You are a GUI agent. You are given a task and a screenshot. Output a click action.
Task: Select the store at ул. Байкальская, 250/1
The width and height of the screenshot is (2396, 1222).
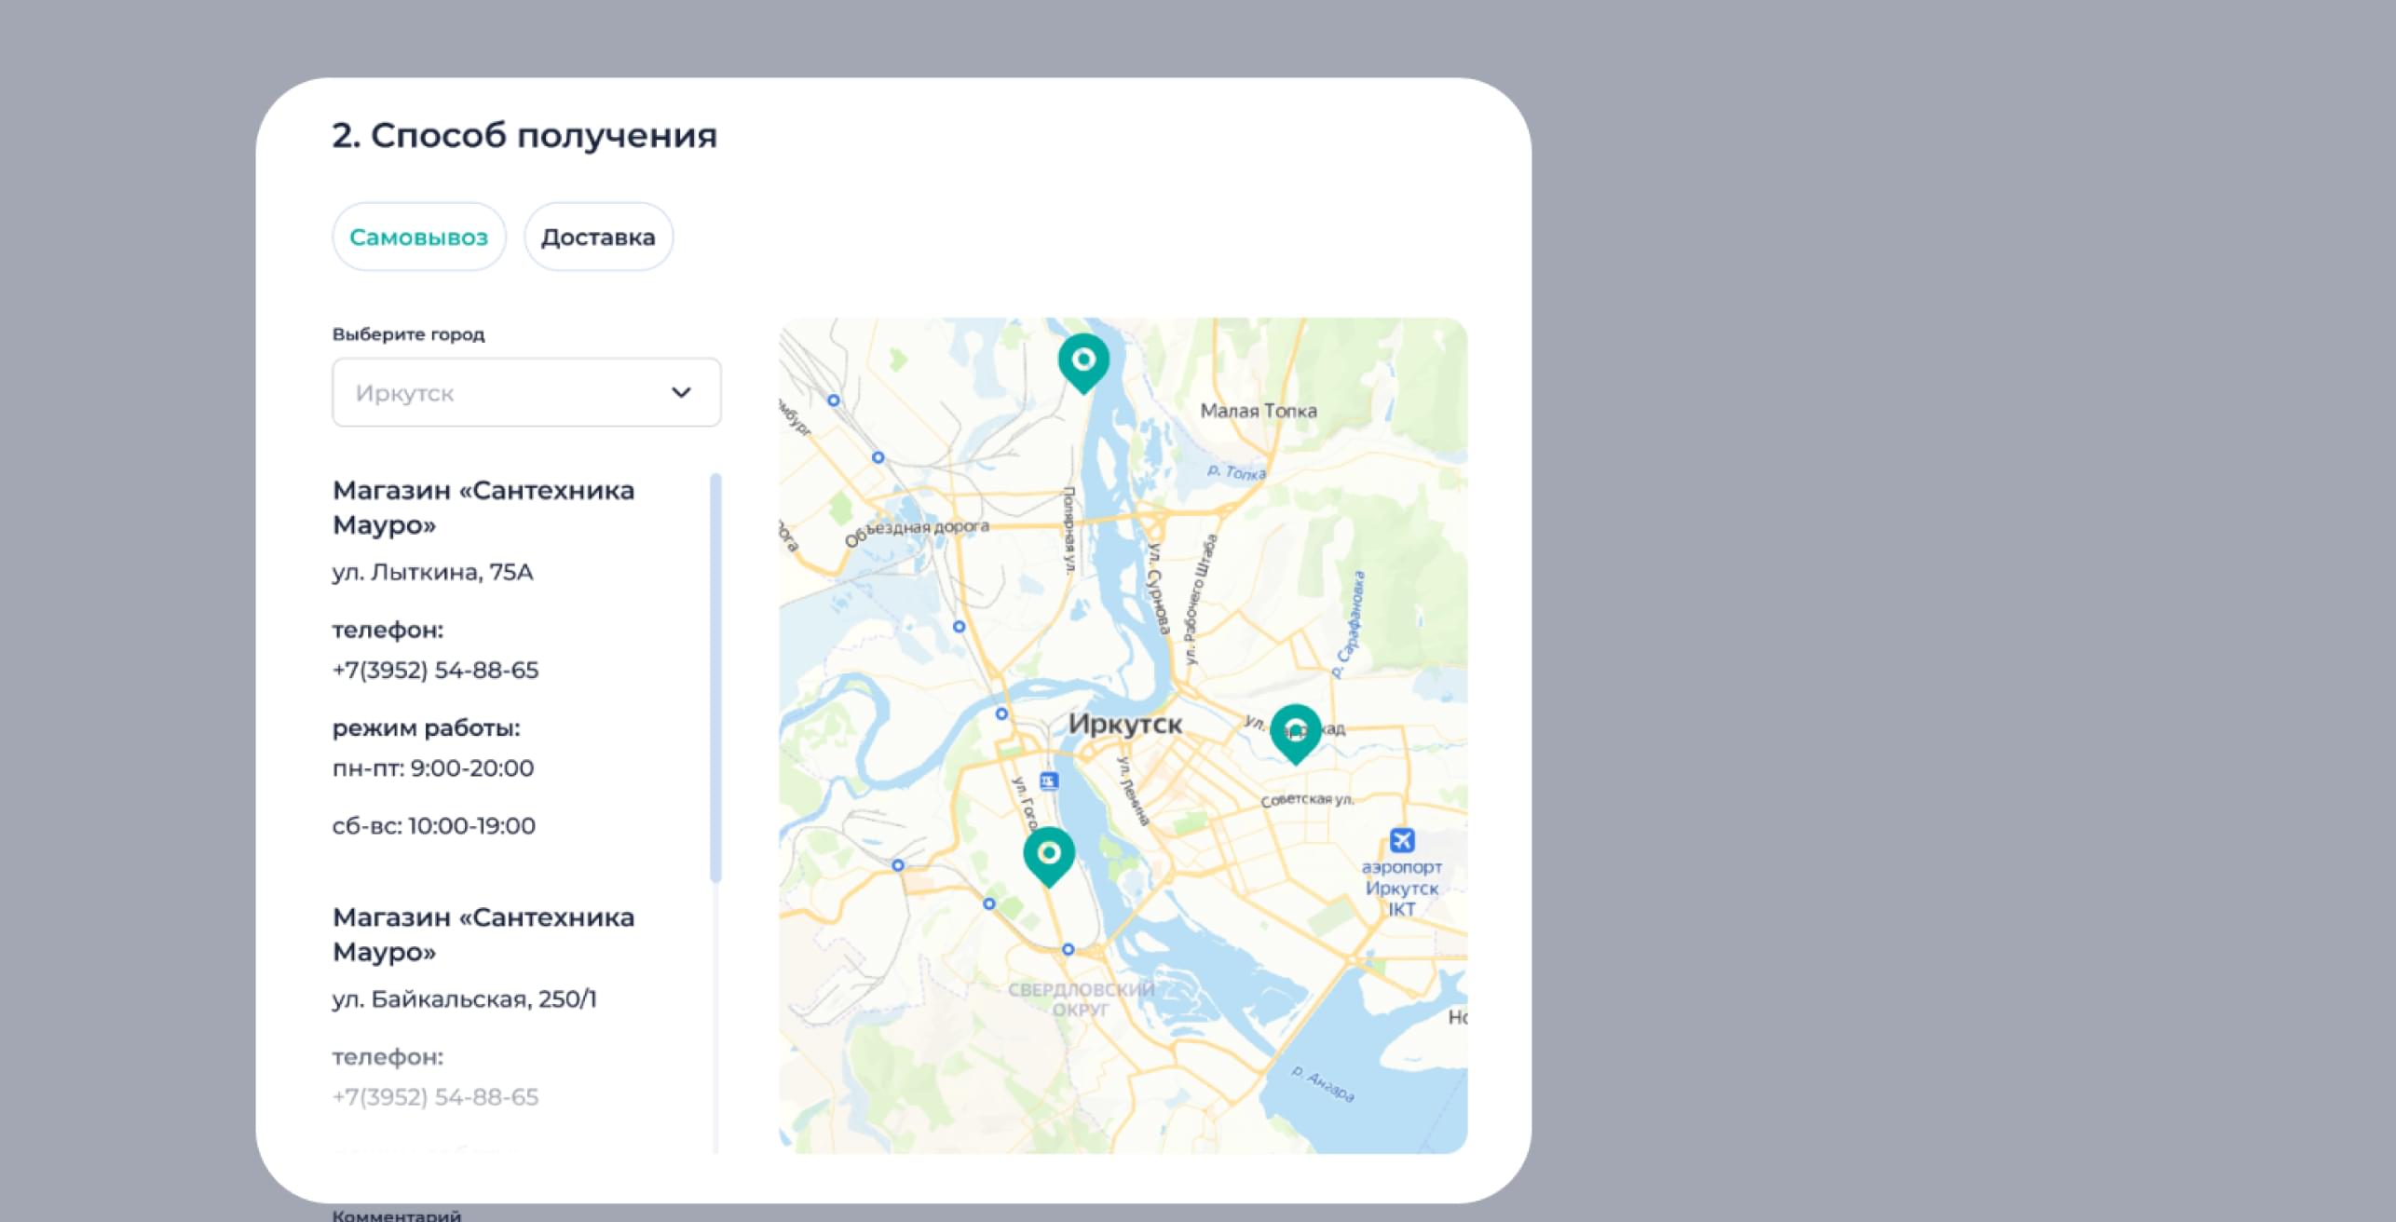pyautogui.click(x=464, y=998)
